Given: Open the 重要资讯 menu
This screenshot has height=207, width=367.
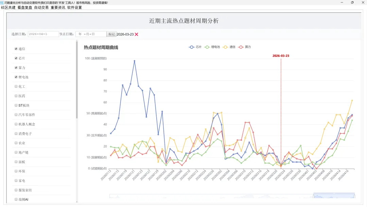Looking at the screenshot, I should point(58,7).
